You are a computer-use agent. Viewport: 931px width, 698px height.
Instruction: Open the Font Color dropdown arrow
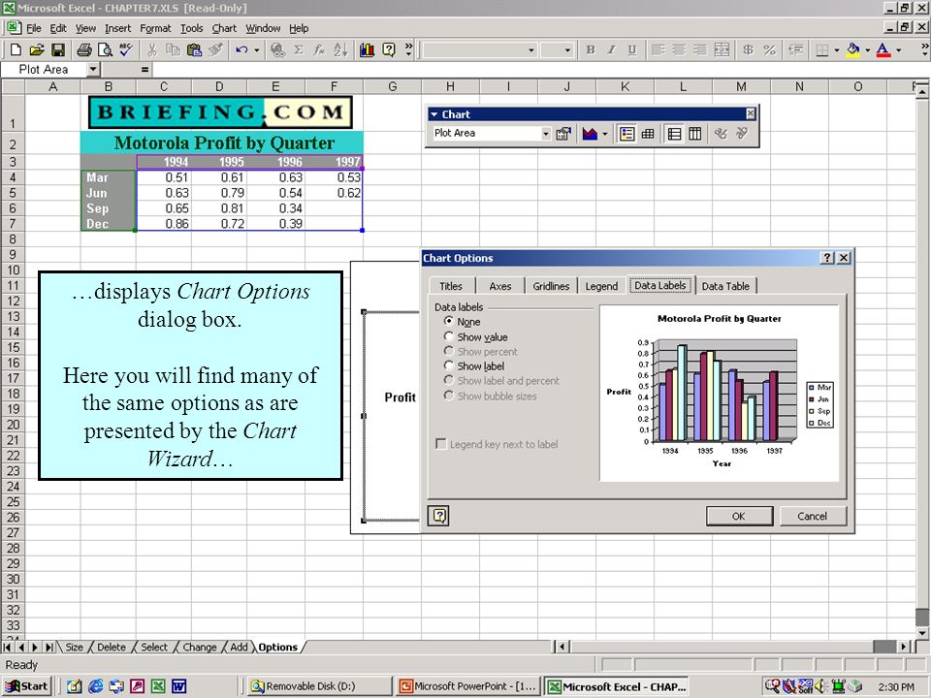[x=898, y=49]
